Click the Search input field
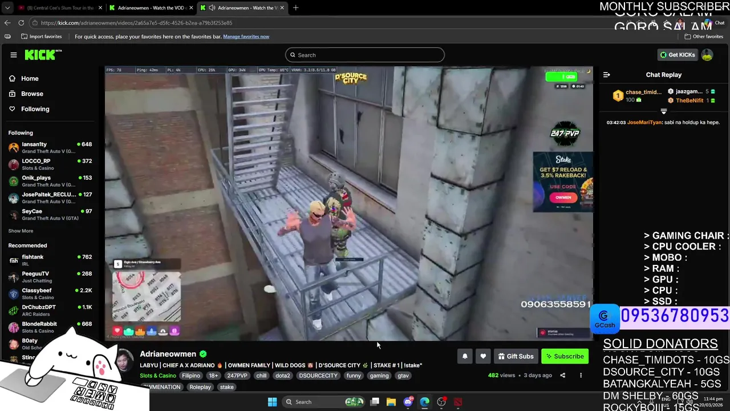Image resolution: width=730 pixels, height=411 pixels. click(364, 55)
